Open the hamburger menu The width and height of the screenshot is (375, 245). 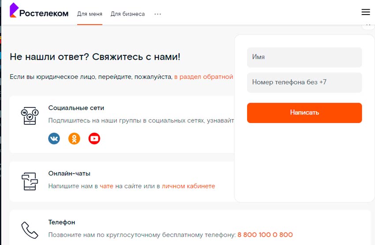click(365, 12)
